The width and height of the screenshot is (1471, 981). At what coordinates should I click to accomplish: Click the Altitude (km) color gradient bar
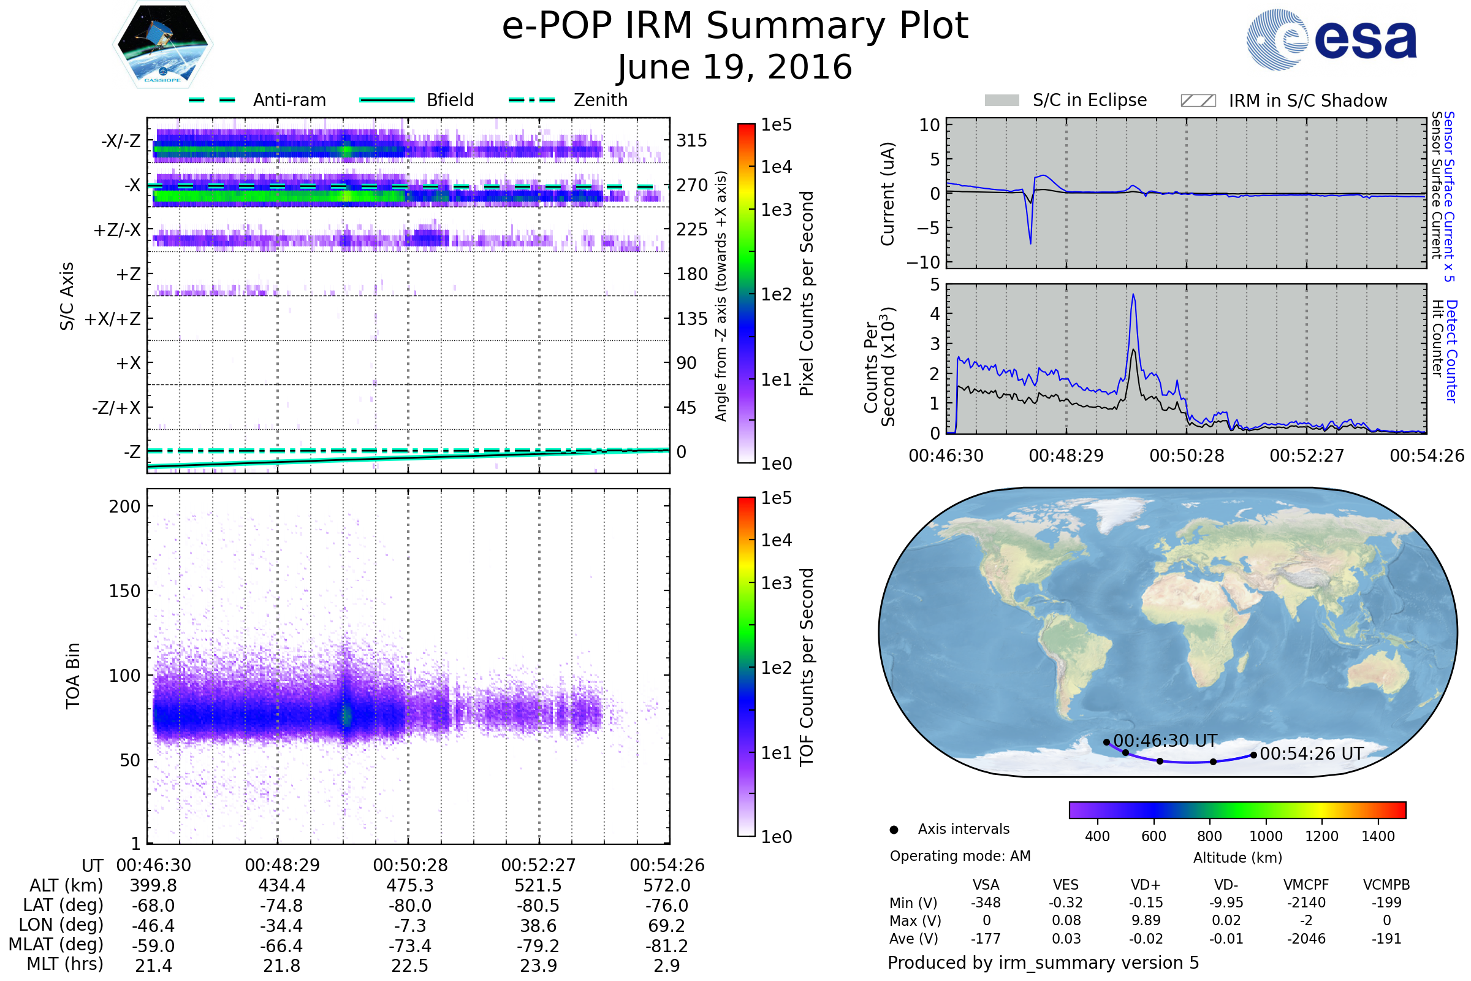tap(1237, 809)
